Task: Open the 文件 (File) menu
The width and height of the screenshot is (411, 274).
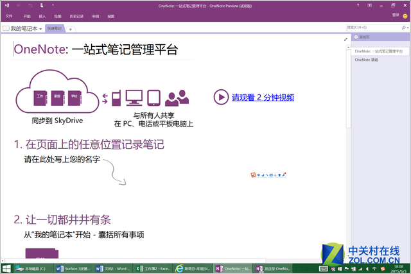Action: click(x=9, y=16)
